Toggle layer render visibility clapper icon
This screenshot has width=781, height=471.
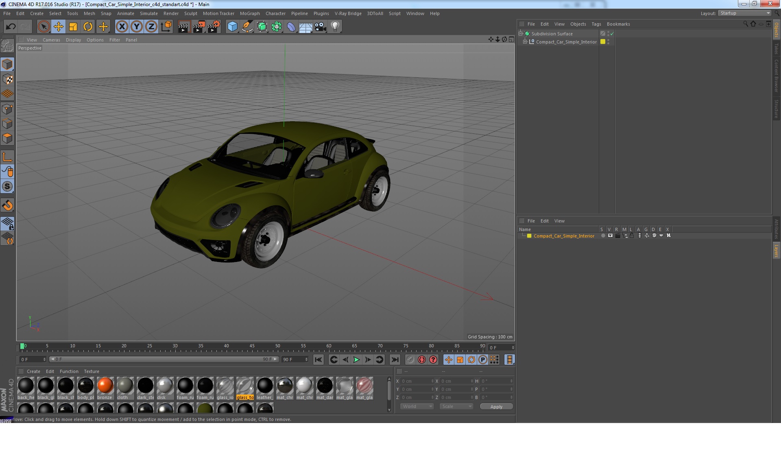pos(617,235)
